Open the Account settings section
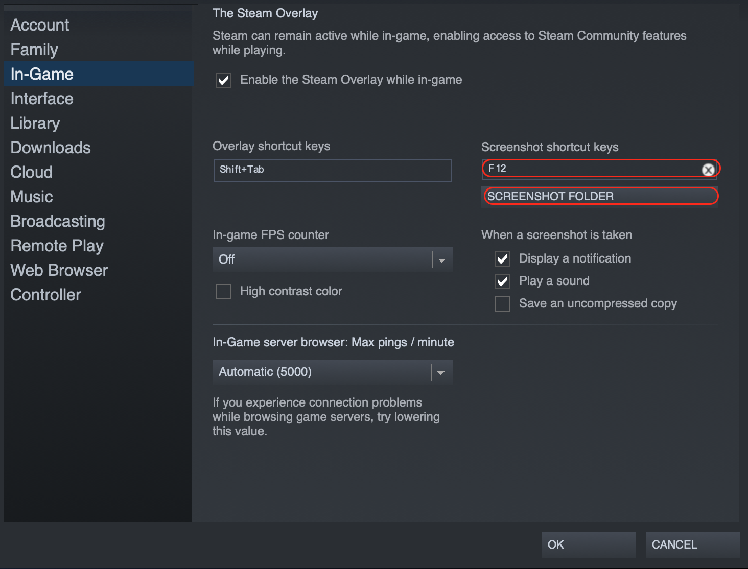748x569 pixels. 99,25
